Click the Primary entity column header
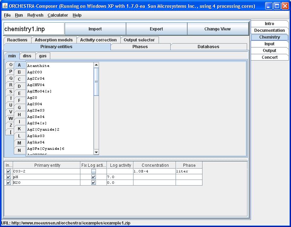The height and width of the screenshot is (227, 291). pyautogui.click(x=47, y=165)
